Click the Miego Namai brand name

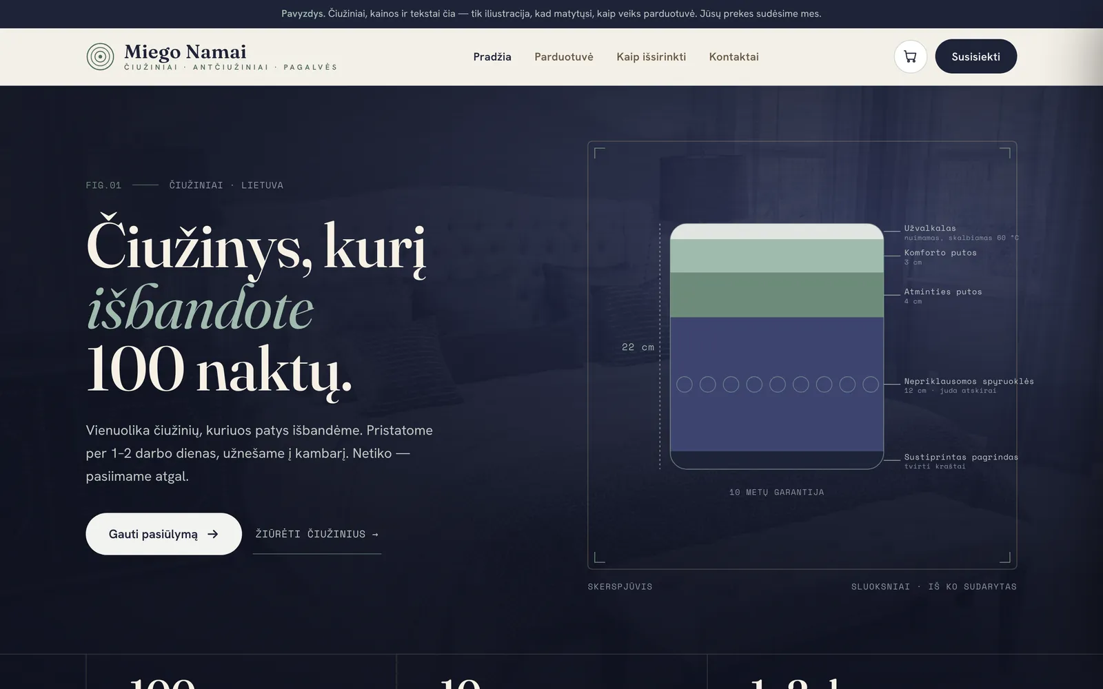click(185, 52)
